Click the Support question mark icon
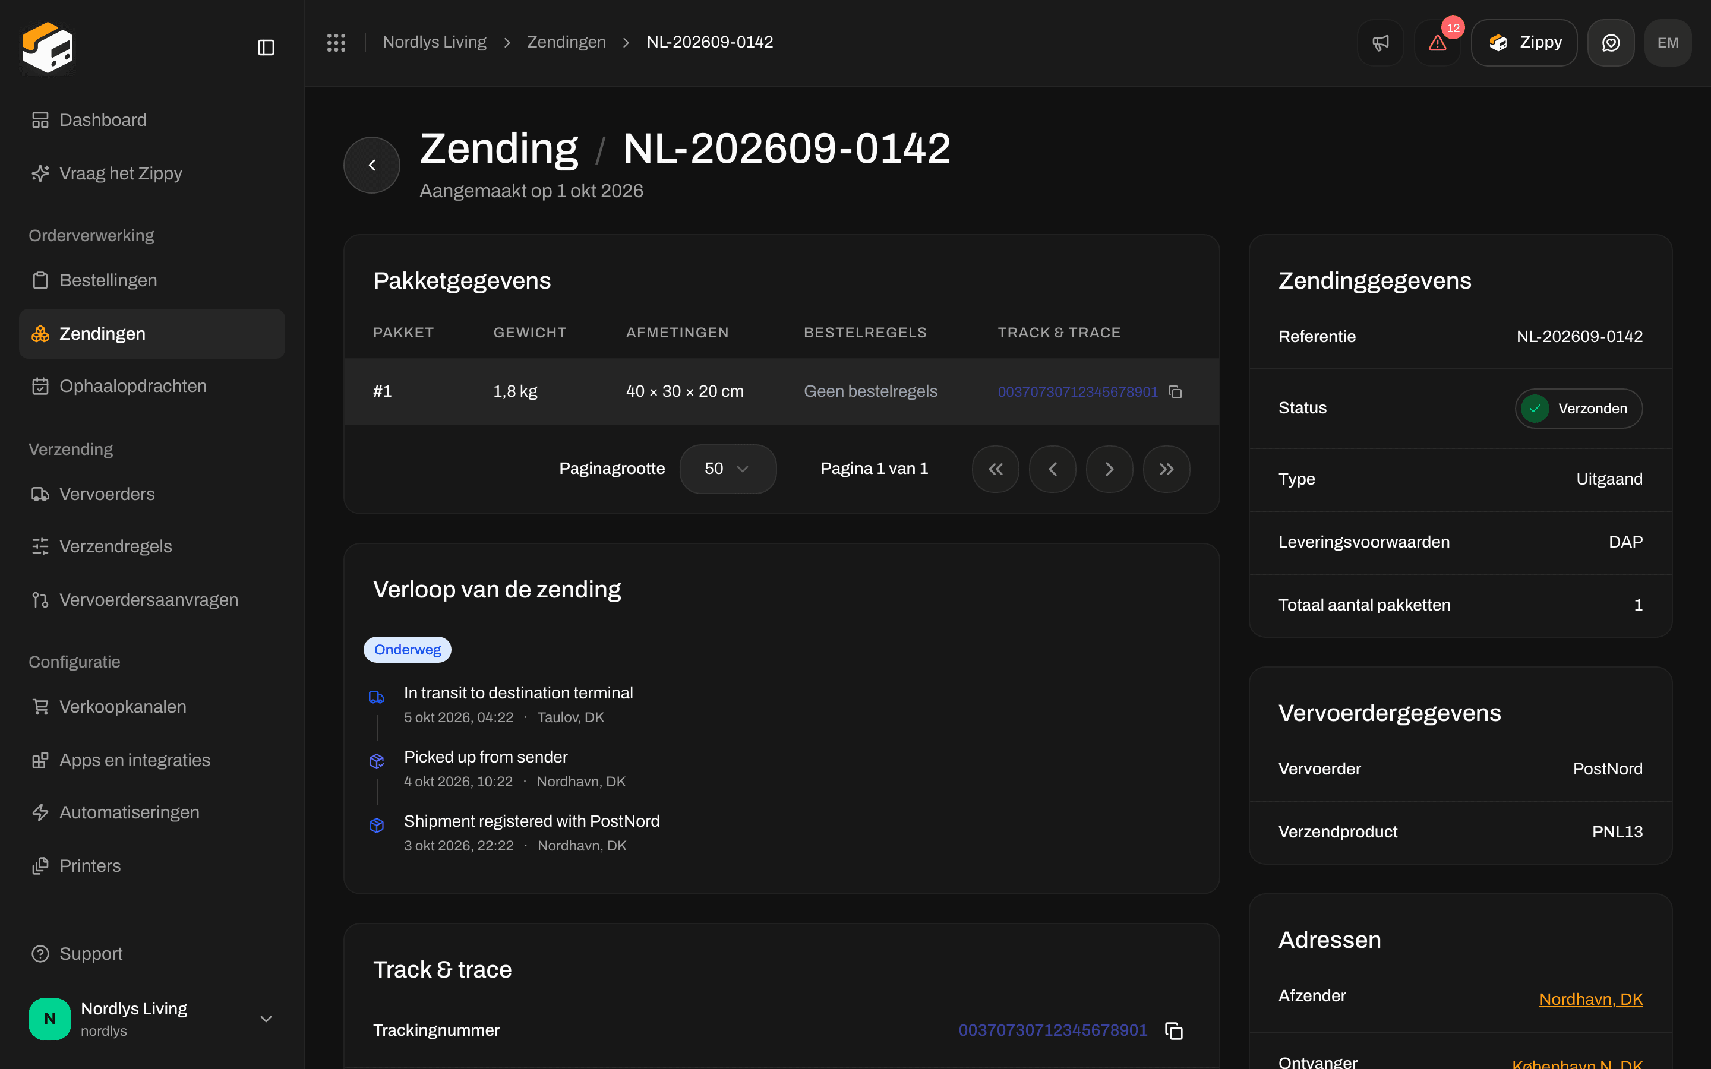1711x1069 pixels. [40, 954]
